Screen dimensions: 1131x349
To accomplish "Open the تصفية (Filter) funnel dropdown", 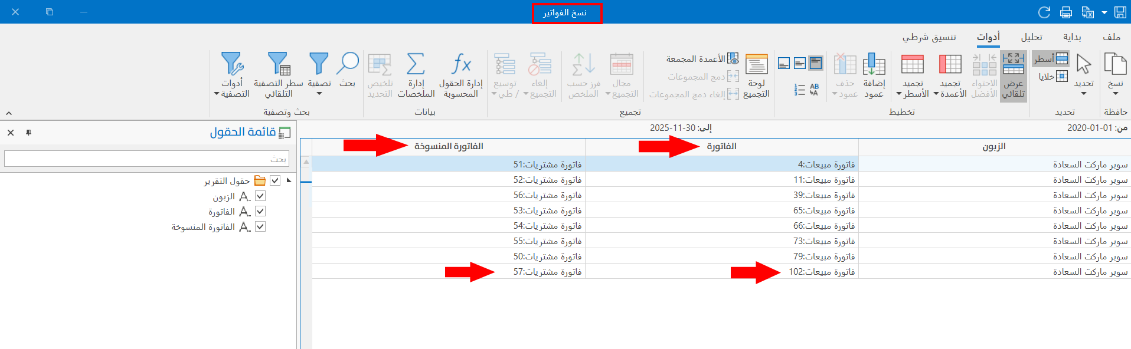I will click(x=319, y=74).
